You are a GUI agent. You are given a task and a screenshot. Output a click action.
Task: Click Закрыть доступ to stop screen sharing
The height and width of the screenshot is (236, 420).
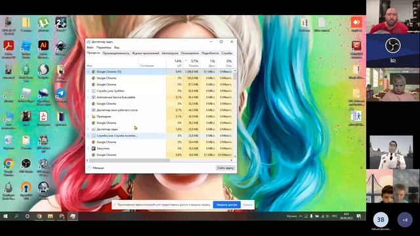[227, 205]
